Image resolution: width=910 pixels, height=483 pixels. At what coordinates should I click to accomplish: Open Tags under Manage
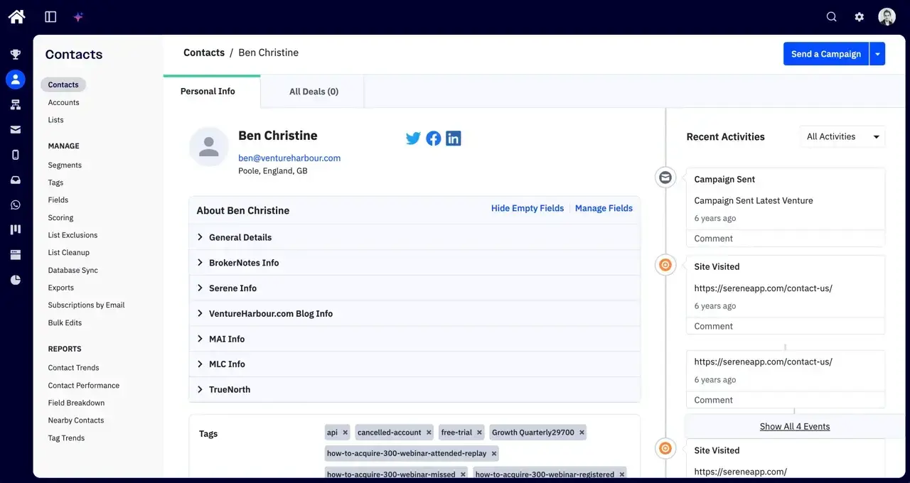pos(55,183)
